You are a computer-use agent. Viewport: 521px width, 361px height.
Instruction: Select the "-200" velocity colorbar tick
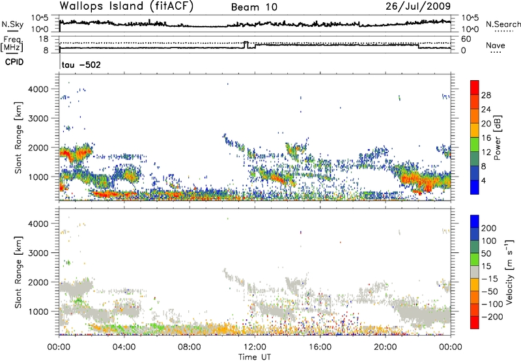[492, 317]
